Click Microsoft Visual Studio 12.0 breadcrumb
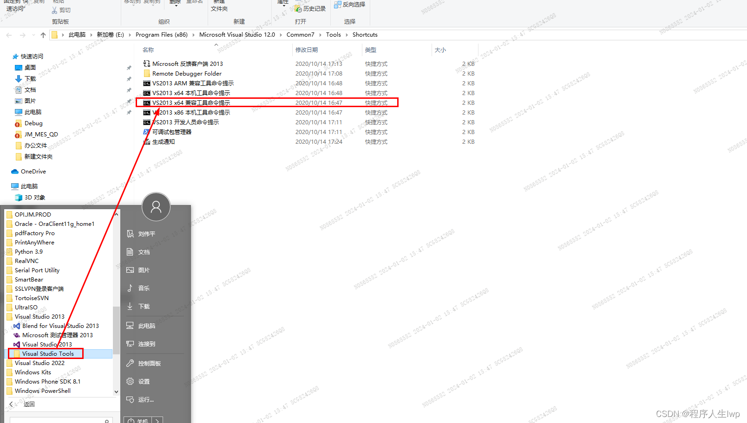The width and height of the screenshot is (747, 423). [237, 35]
